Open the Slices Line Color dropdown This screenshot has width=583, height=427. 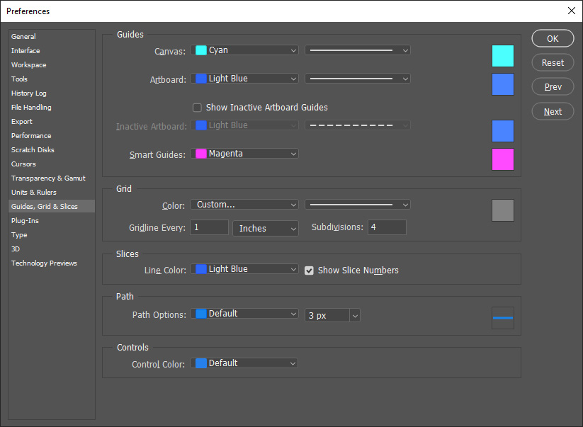(x=244, y=268)
